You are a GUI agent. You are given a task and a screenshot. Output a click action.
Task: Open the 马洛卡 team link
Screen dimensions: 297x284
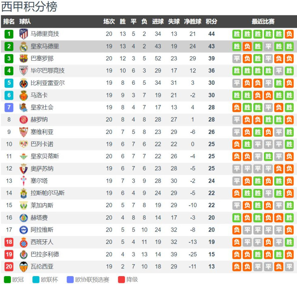click(39, 95)
